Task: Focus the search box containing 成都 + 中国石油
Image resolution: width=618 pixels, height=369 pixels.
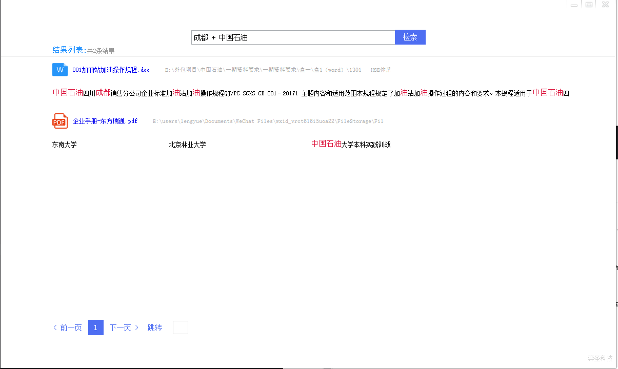Action: tap(293, 37)
